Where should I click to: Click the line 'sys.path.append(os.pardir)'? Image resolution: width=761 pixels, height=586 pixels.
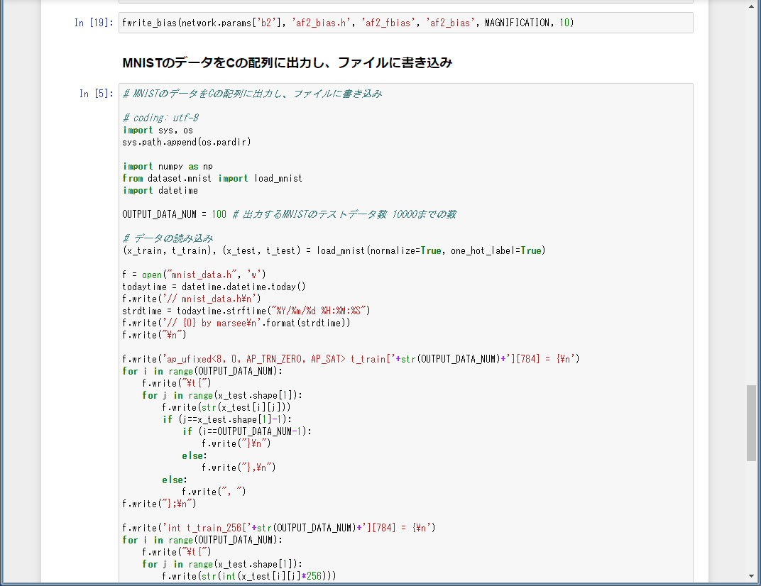point(187,142)
